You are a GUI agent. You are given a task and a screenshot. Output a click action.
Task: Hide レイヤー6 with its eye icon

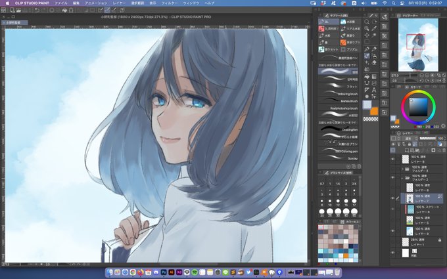[393, 209]
